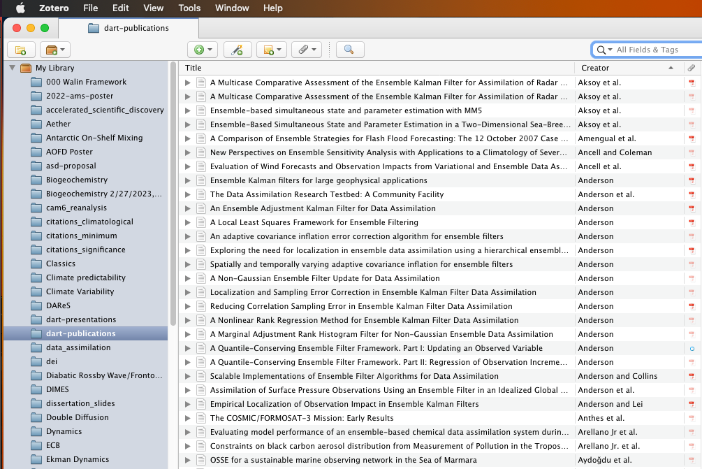Click the New Collection button
Image resolution: width=702 pixels, height=469 pixels.
(x=20, y=50)
